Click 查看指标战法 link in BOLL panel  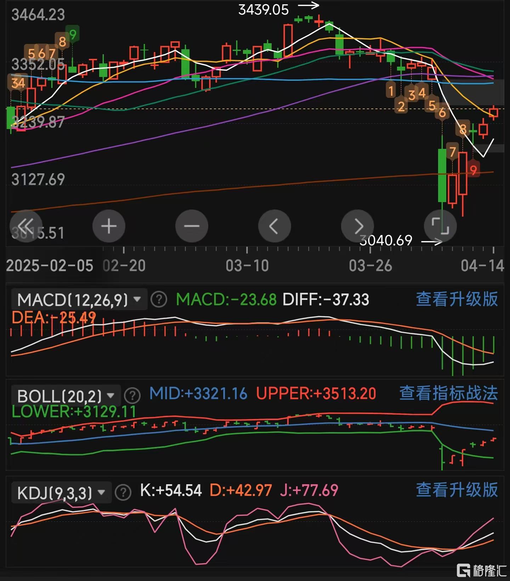coord(449,393)
